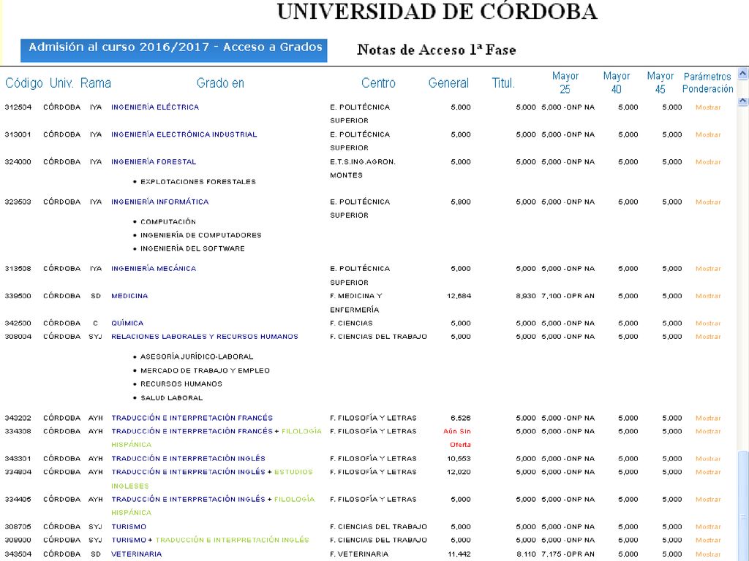
Task: Click the COMPUTACIÓN bullet item
Action: [168, 222]
